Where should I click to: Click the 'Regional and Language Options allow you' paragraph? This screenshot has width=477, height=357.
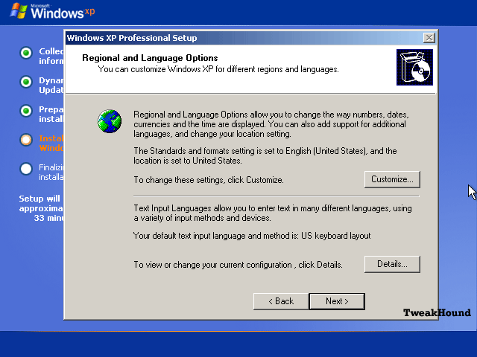[271, 124]
